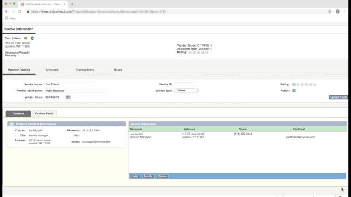Uncheck the Active checkbox
This screenshot has width=351, height=197.
pyautogui.click(x=294, y=91)
